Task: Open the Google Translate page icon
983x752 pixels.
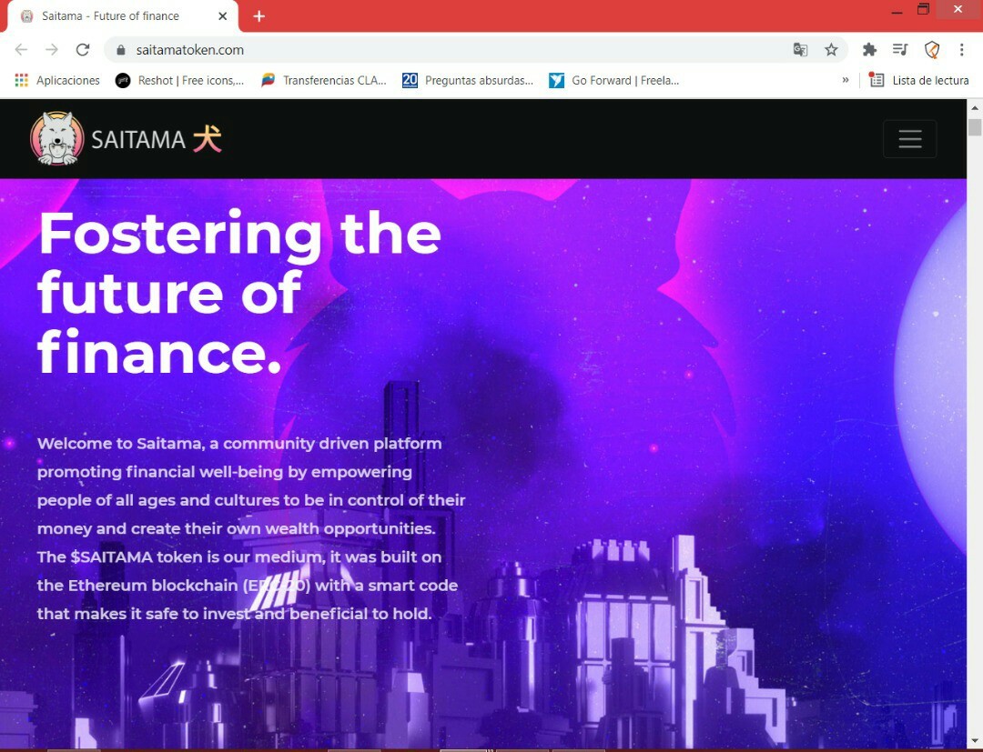Action: tap(800, 49)
